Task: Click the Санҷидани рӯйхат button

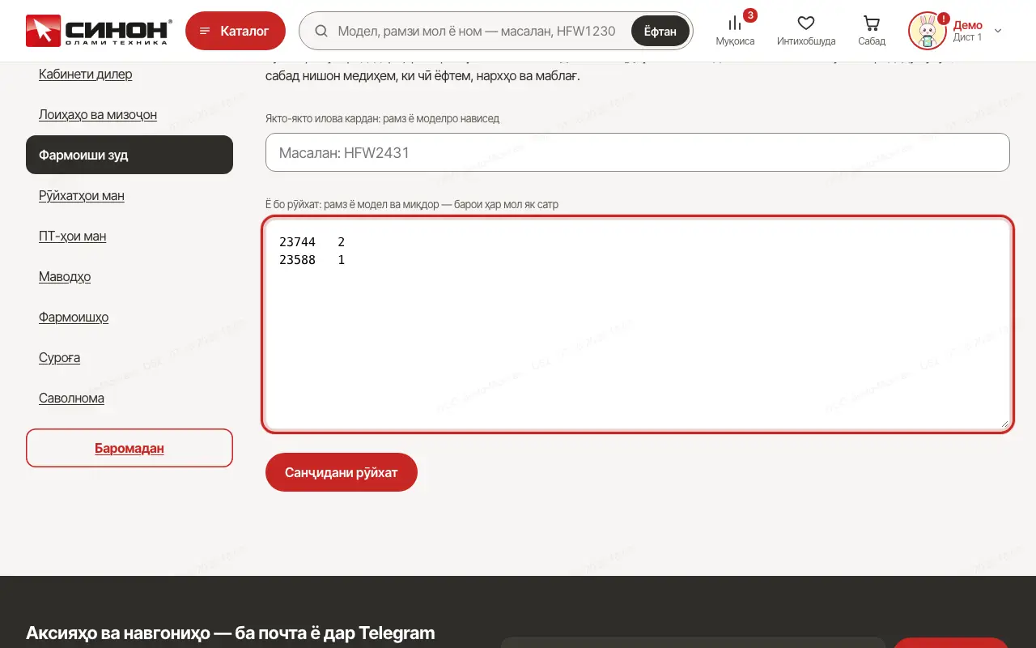Action: (342, 472)
